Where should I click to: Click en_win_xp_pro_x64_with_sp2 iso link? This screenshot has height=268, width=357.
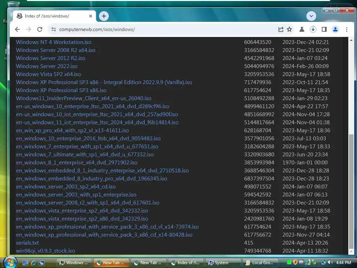coord(73,131)
